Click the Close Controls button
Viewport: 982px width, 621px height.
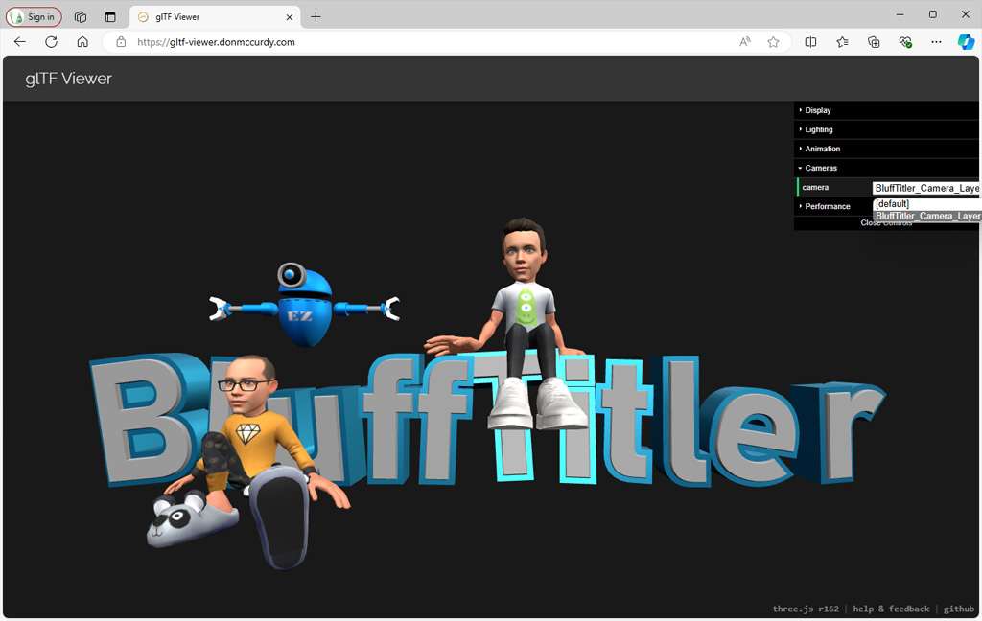tap(886, 223)
